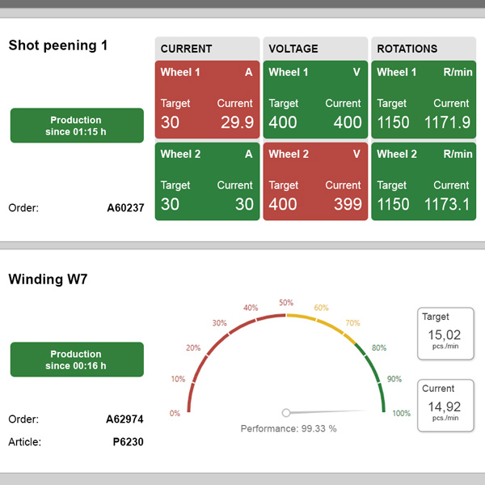Click the 29.9 current value
This screenshot has width=485, height=485.
pyautogui.click(x=237, y=122)
